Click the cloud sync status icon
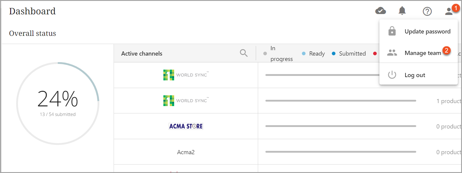 point(380,11)
